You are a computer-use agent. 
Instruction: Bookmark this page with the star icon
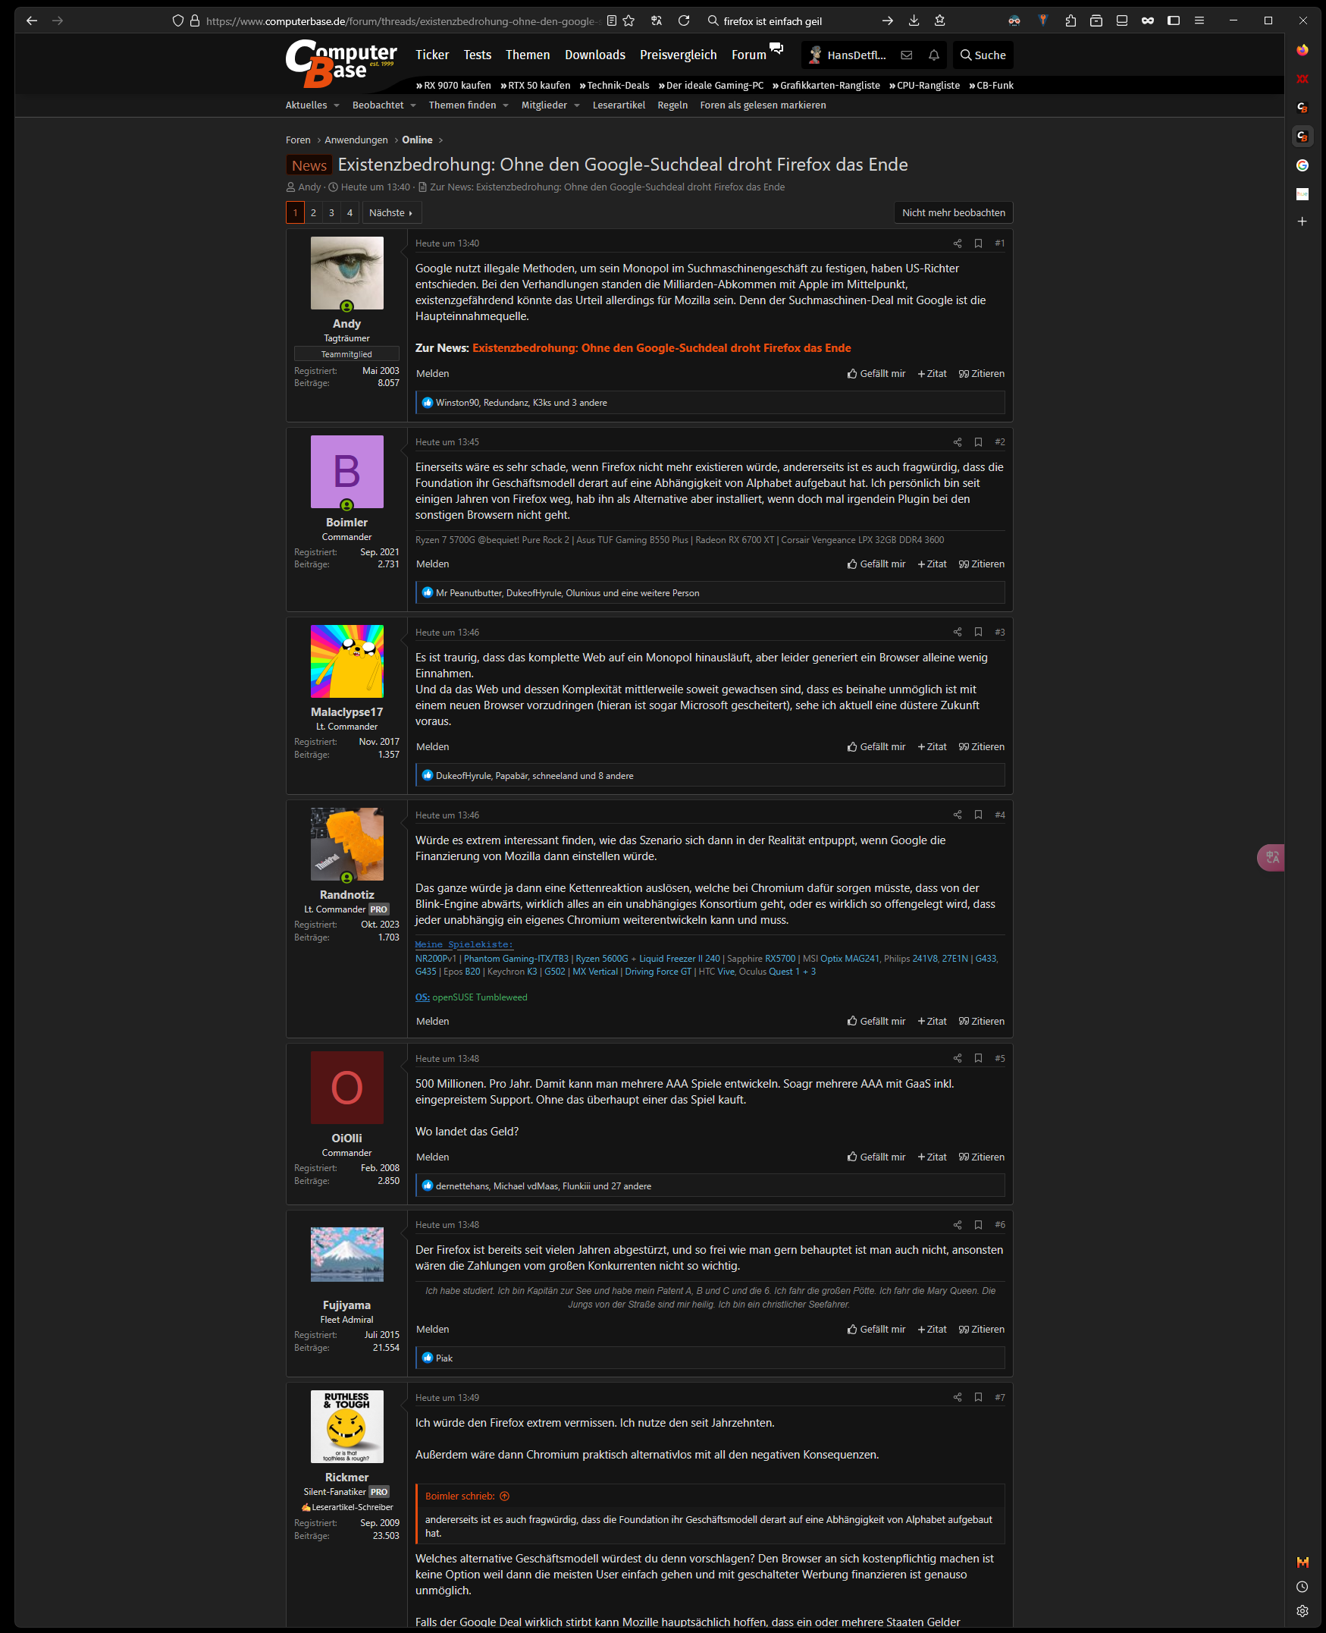tap(629, 20)
